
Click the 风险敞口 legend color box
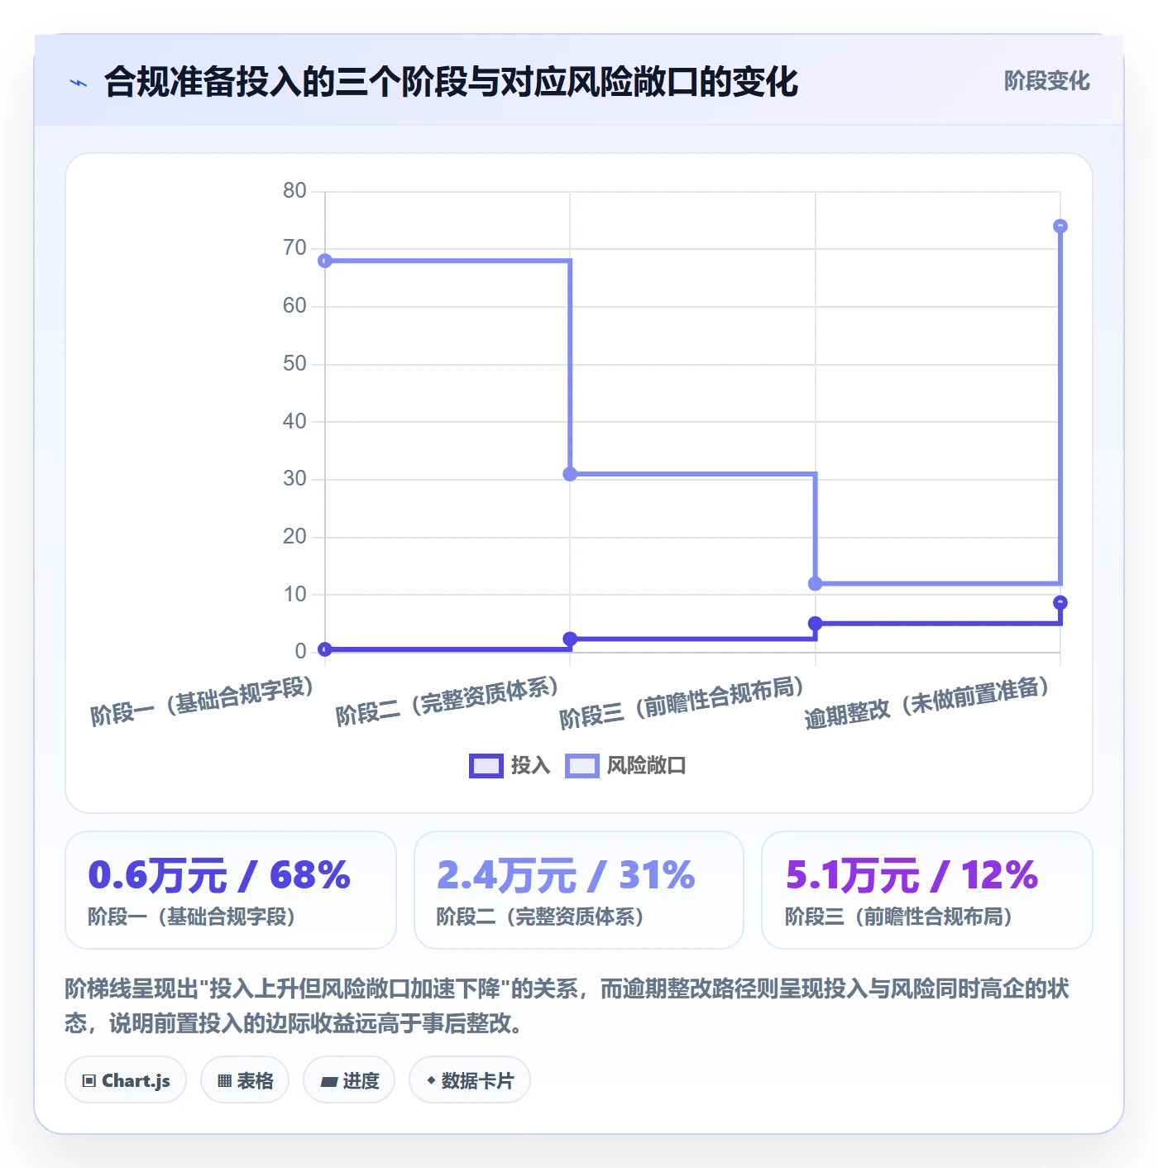[x=581, y=766]
